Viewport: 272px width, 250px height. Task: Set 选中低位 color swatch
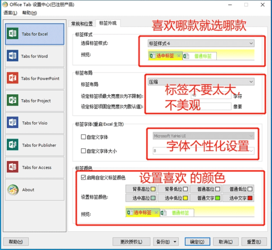[x=185, y=198]
